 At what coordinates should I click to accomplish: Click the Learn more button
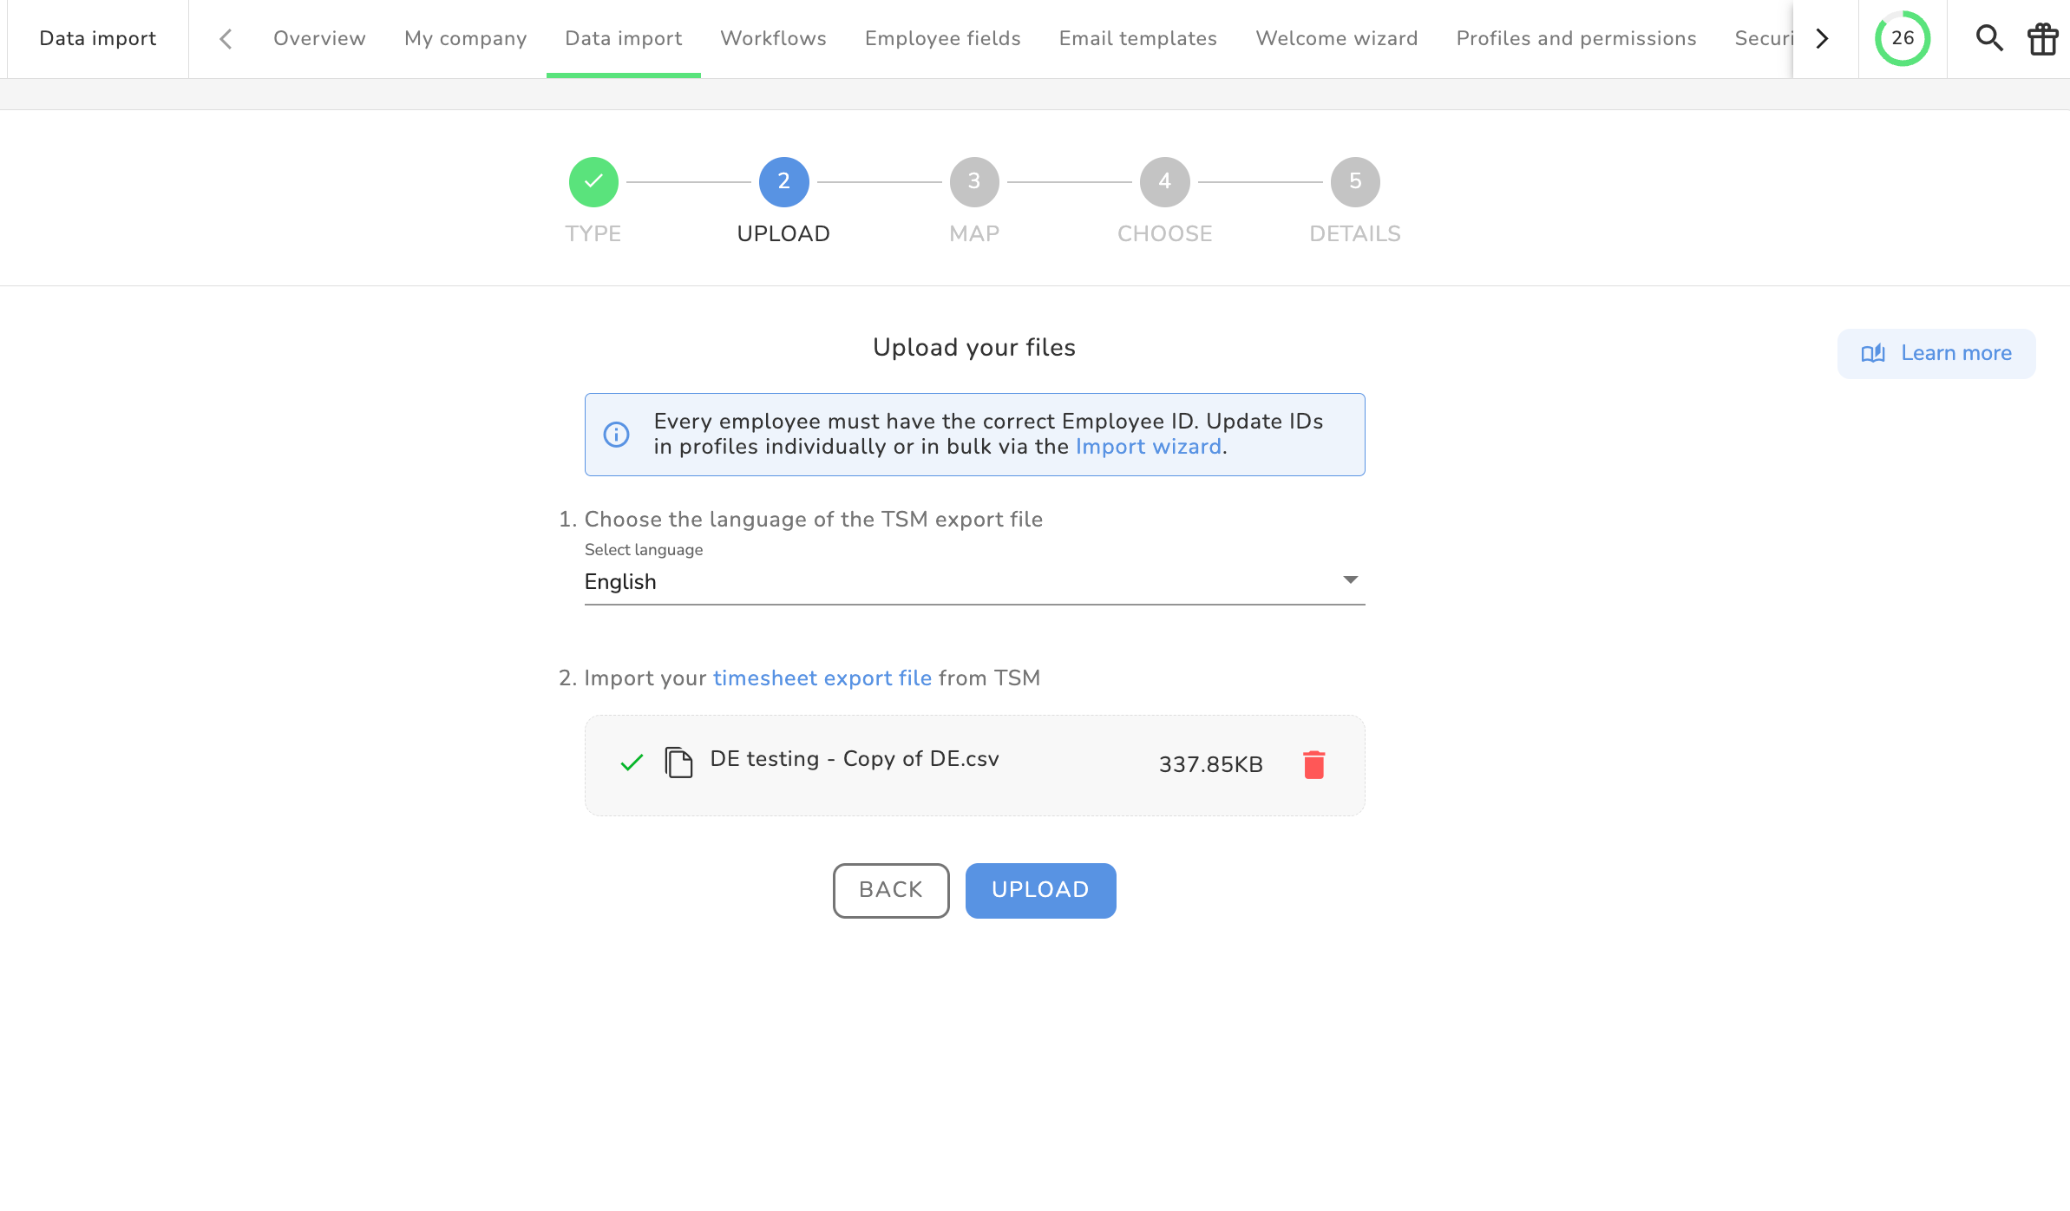[x=1936, y=353]
